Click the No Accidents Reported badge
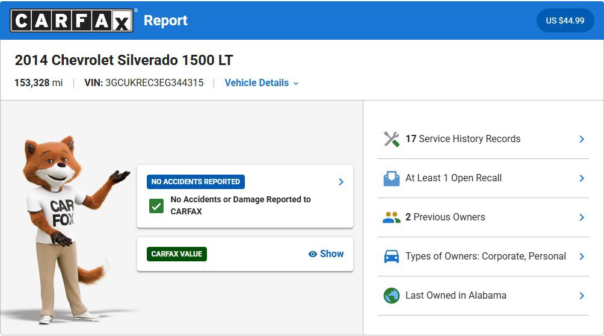 196,182
